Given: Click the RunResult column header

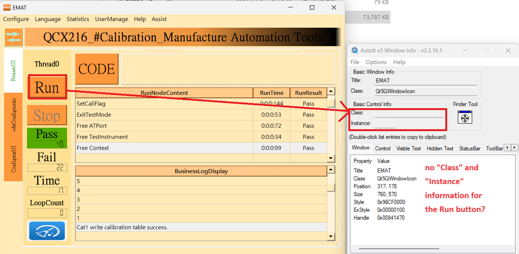Looking at the screenshot, I should coord(308,93).
